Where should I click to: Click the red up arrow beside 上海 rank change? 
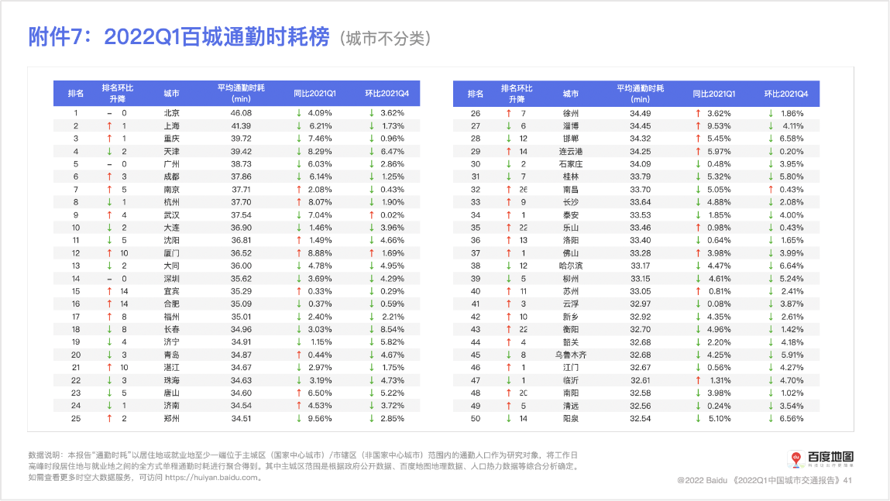pyautogui.click(x=109, y=126)
